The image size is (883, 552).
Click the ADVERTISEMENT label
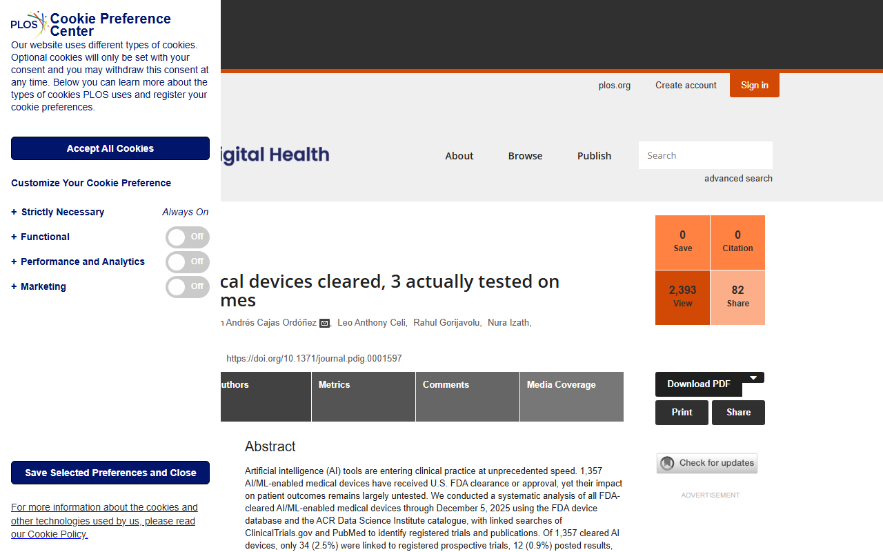(710, 495)
